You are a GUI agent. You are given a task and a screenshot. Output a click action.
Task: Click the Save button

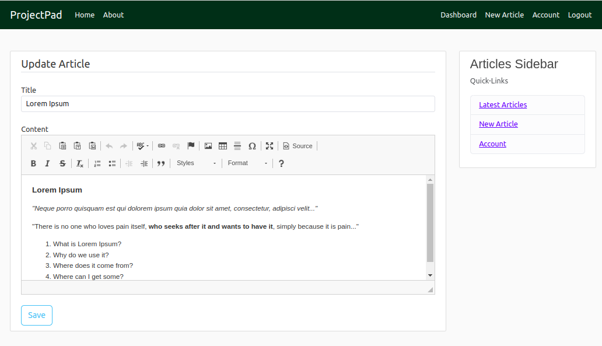tap(36, 315)
